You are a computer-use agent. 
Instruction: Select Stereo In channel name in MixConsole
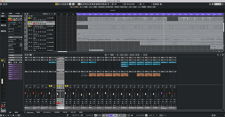coord(28,108)
